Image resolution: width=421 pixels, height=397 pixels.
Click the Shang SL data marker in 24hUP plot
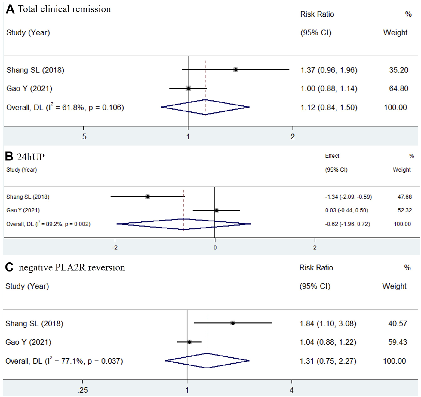point(148,197)
